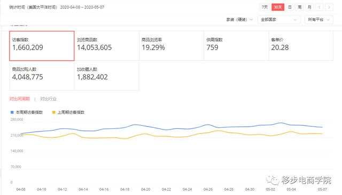The image size is (342, 195).
Task: Switch to the 月 monthly view
Action: [309, 7]
